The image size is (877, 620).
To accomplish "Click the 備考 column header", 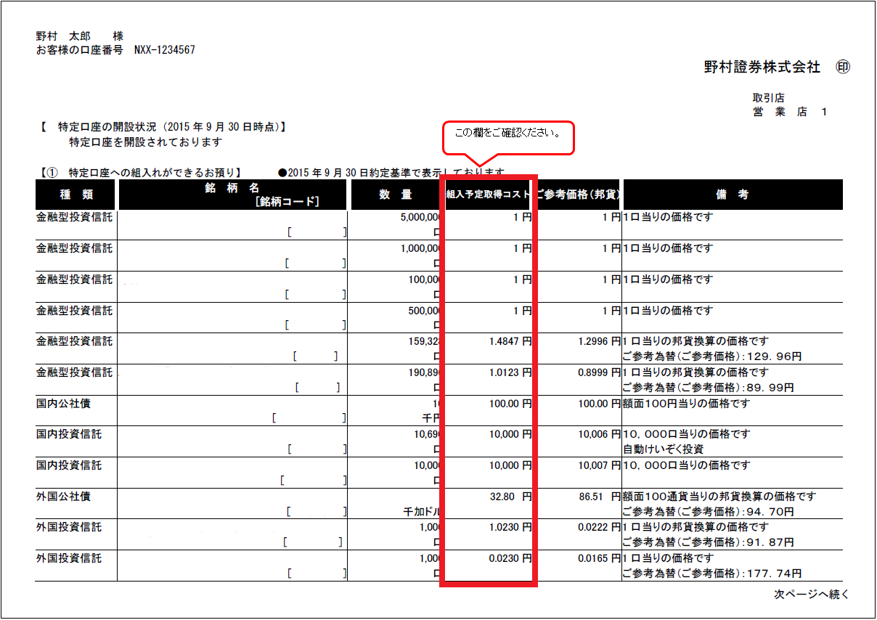I will coord(733,195).
